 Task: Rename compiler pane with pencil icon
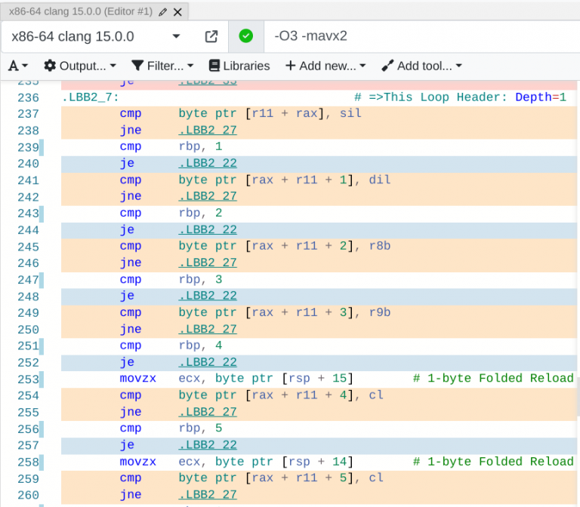click(162, 12)
